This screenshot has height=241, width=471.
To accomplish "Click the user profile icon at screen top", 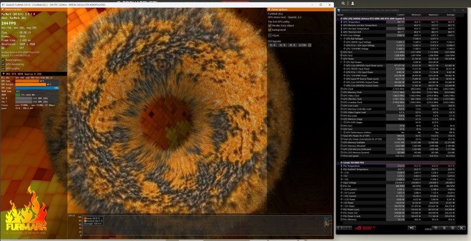I will click(353, 3).
